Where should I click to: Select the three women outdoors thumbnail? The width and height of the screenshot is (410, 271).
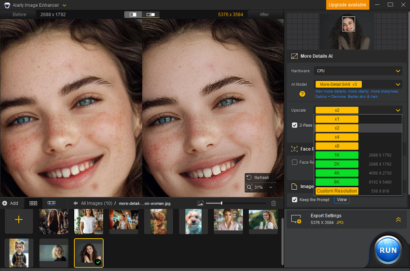tap(54, 221)
